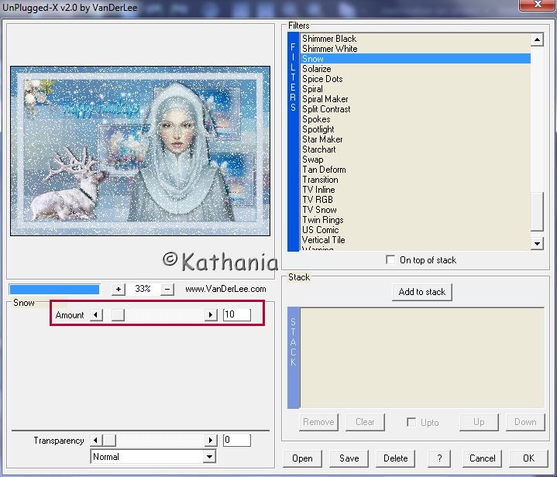Select the Snow filter
The image size is (557, 477).
coord(415,59)
